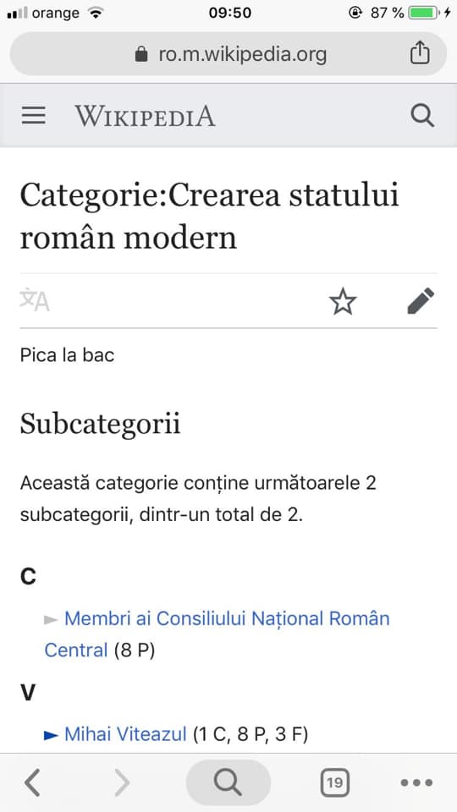This screenshot has width=457, height=812.
Task: Expand the Mihai Viteazul subcategory arrow
Action: (51, 734)
